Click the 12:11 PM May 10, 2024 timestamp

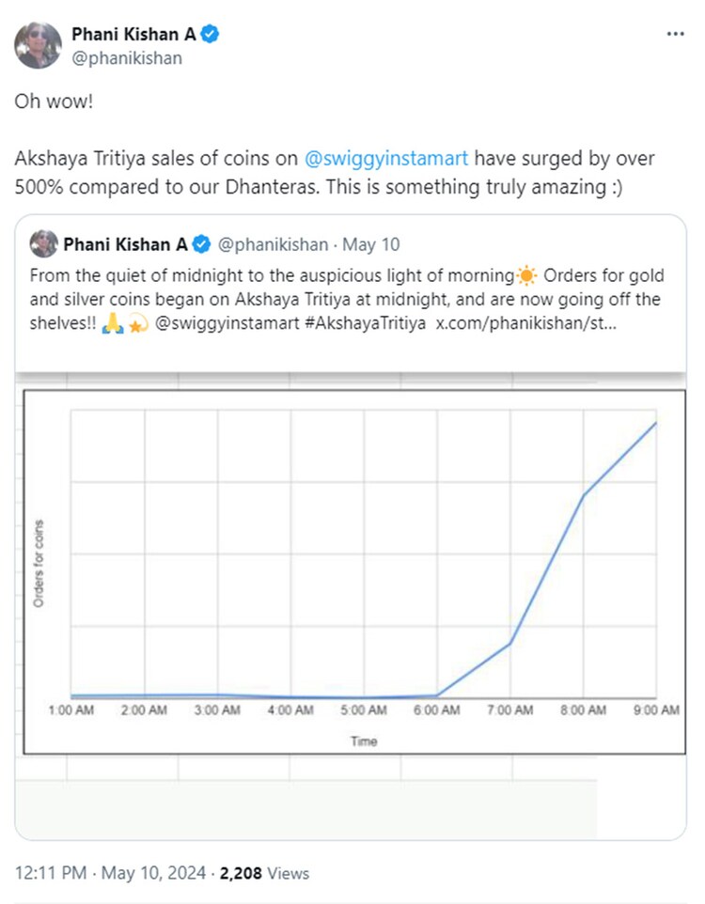click(x=111, y=873)
